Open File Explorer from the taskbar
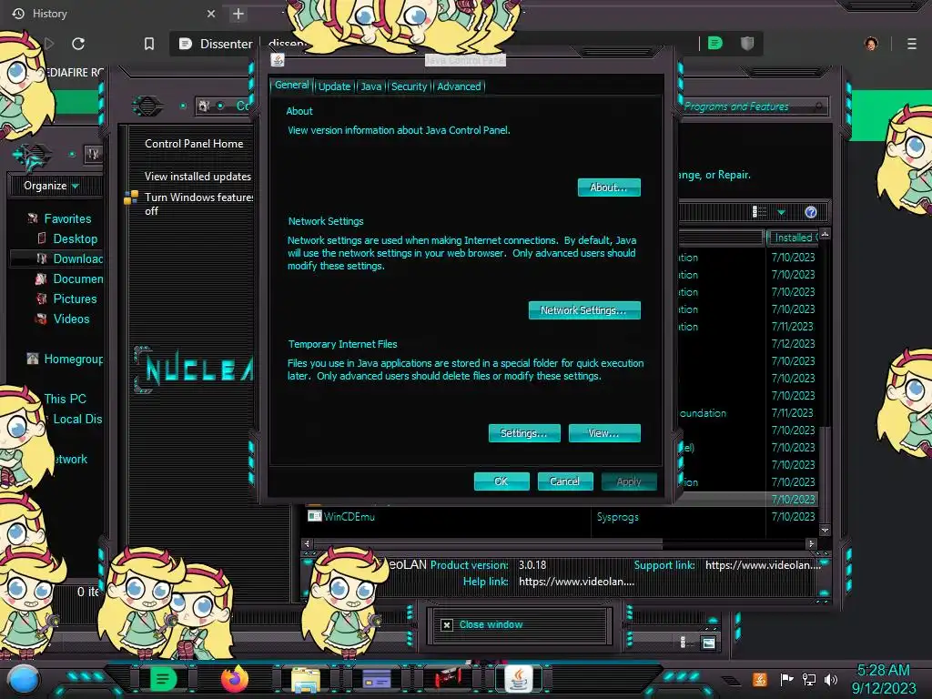The image size is (932, 699). (306, 680)
